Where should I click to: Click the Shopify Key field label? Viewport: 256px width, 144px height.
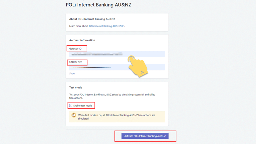click(75, 62)
